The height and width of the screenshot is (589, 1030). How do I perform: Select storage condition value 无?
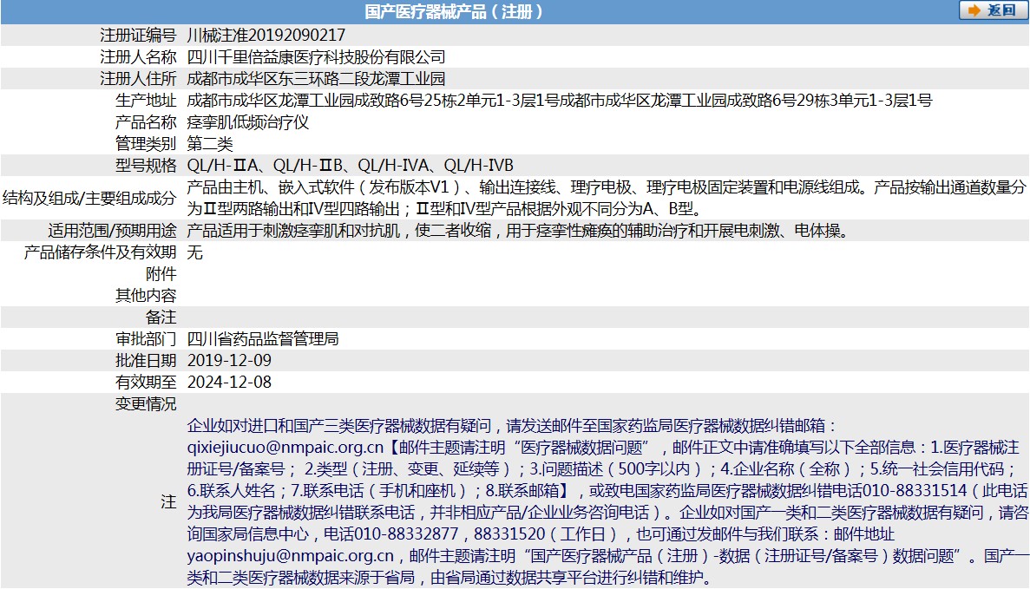194,252
